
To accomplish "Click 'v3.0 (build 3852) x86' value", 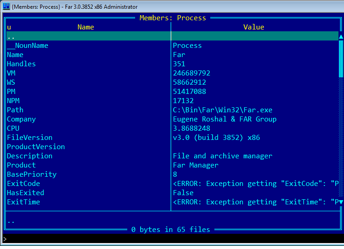I will pyautogui.click(x=216, y=138).
